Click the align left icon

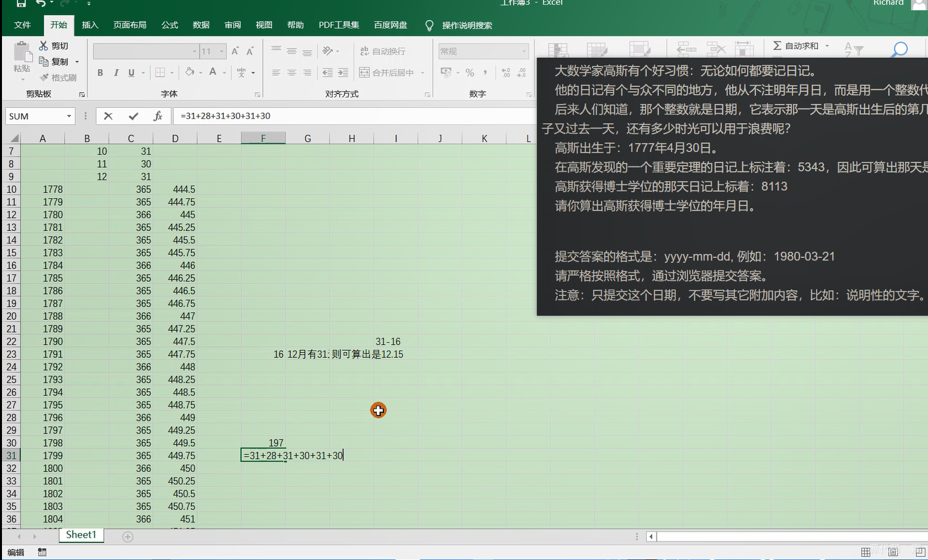coord(276,72)
